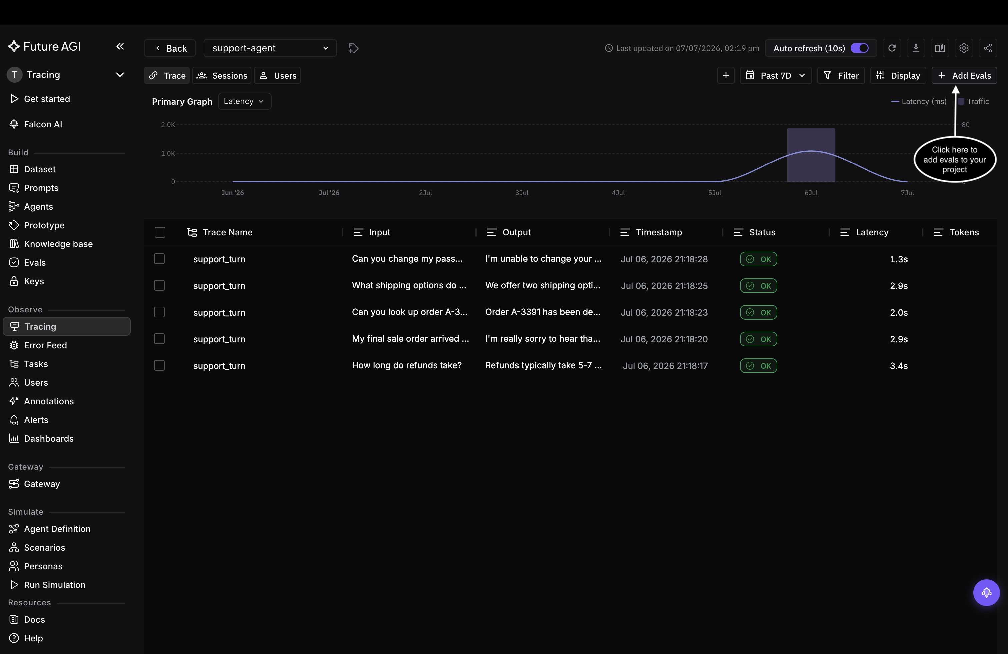Screen dimensions: 1008x654
Task: Click the Filter button
Action: 841,75
